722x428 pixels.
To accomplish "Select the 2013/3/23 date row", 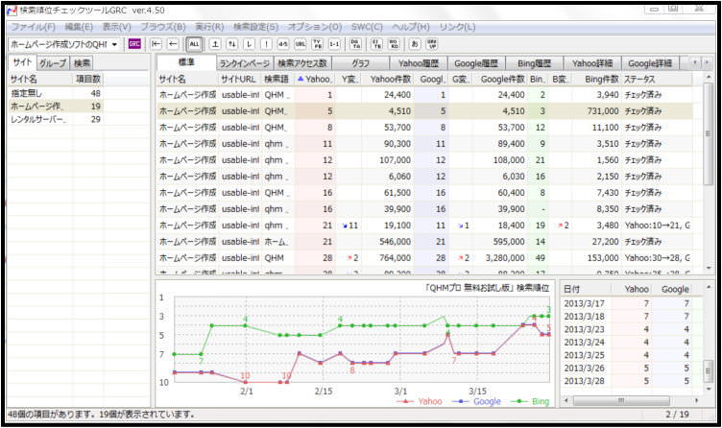I will click(632, 329).
